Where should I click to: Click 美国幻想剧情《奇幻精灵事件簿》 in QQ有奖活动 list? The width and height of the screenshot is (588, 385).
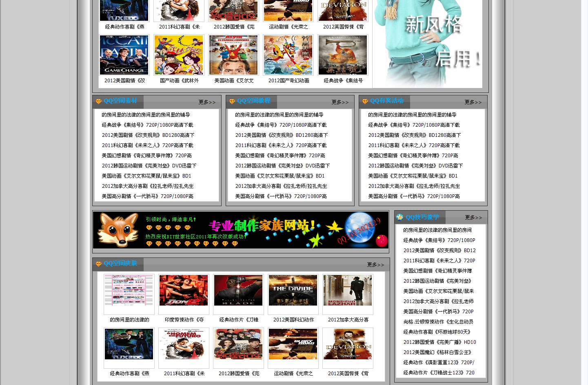pyautogui.click(x=413, y=156)
